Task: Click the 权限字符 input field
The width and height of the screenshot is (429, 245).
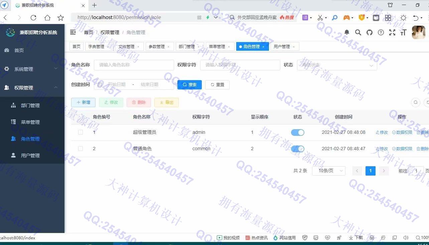Action: (x=240, y=65)
